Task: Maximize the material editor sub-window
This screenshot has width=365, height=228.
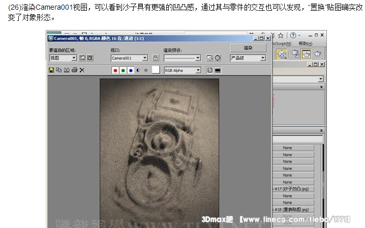Action: [x=316, y=64]
